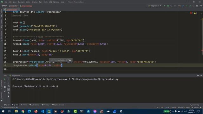The width and height of the screenshot is (203, 114).
Task: Open the File menu
Action: (6, 2)
